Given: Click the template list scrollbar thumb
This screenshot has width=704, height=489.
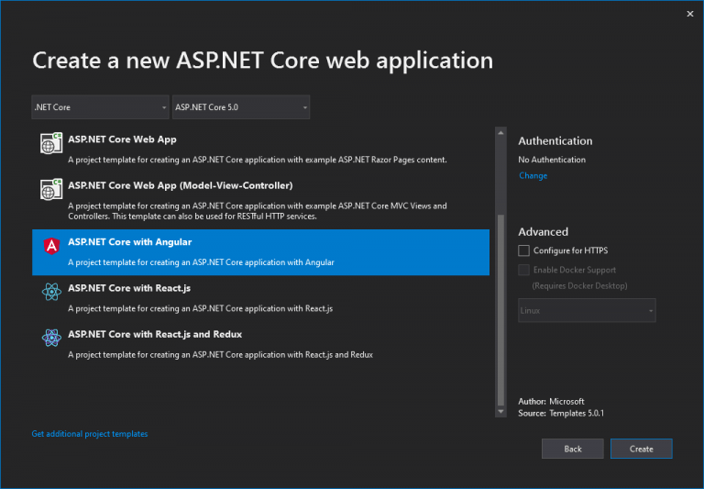Looking at the screenshot, I should coord(500,312).
